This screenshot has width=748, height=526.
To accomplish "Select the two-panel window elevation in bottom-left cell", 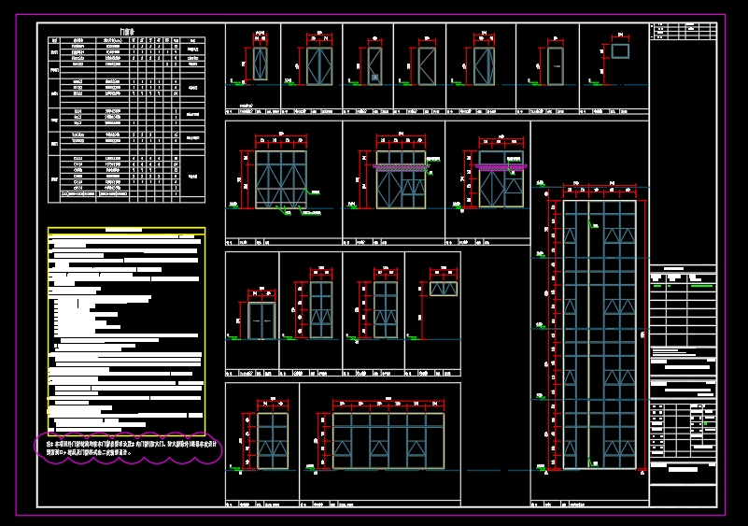I will (x=273, y=441).
